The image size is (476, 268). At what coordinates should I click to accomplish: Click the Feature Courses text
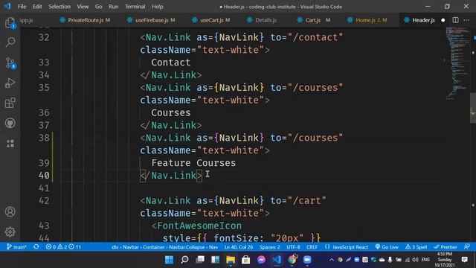pyautogui.click(x=193, y=163)
